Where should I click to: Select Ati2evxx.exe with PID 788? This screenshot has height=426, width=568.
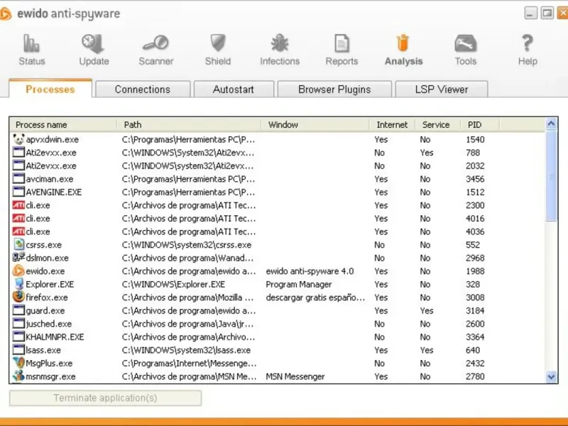[x=278, y=153]
